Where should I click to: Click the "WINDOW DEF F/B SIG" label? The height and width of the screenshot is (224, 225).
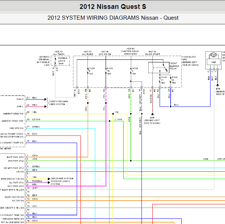pyautogui.click(x=13, y=179)
